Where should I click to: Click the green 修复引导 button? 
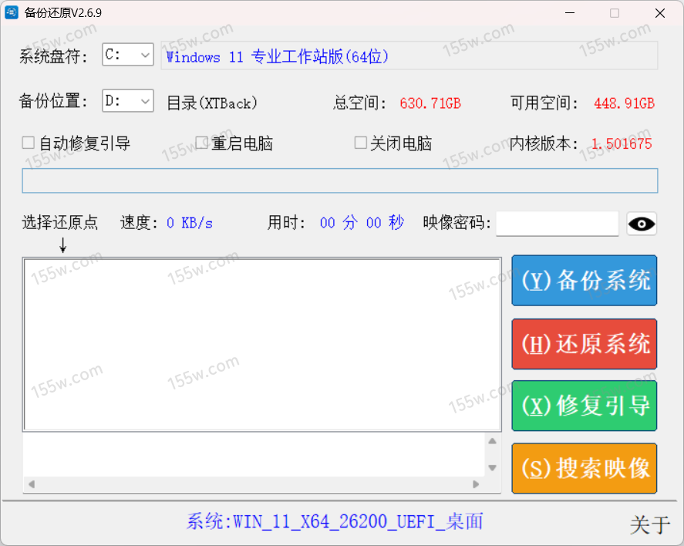585,406
